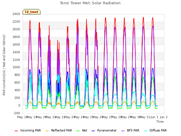The width and height of the screenshot is (181, 136).
Task: Toggle Diffuse PAR legend entry
Action: tap(155, 130)
